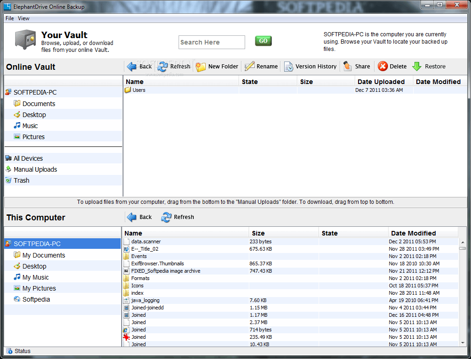Viewport: 471px width, 359px height.
Task: Sort vault files by Date Uploaded column
Action: click(x=381, y=82)
